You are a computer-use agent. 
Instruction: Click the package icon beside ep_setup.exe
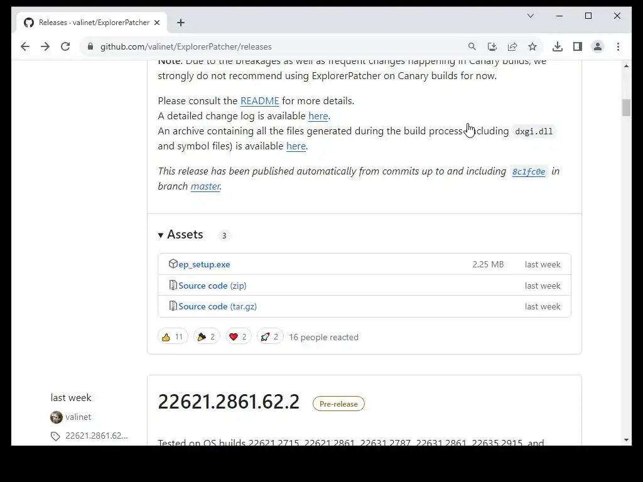(x=173, y=264)
